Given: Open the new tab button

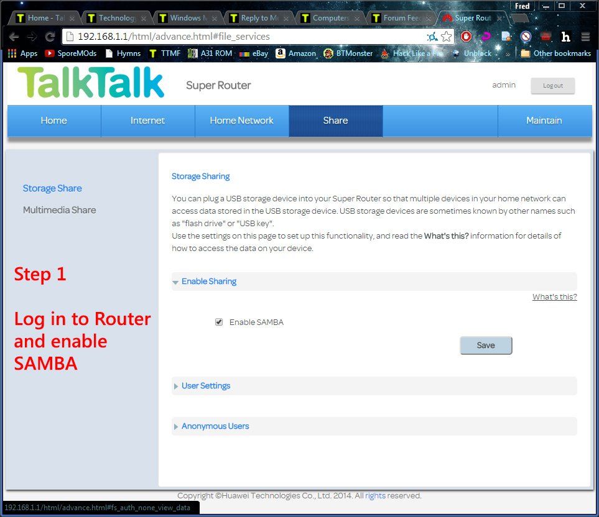Looking at the screenshot, I should point(519,18).
